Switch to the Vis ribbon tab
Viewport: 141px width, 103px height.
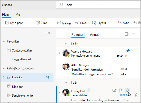pos(18,15)
